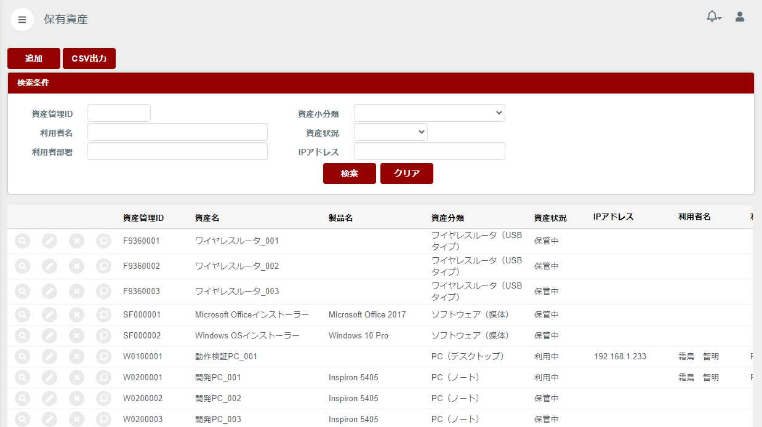Click the 追加 button
Image resolution: width=762 pixels, height=427 pixels.
[x=33, y=58]
